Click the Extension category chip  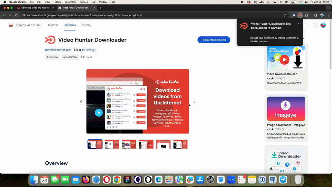(52, 57)
